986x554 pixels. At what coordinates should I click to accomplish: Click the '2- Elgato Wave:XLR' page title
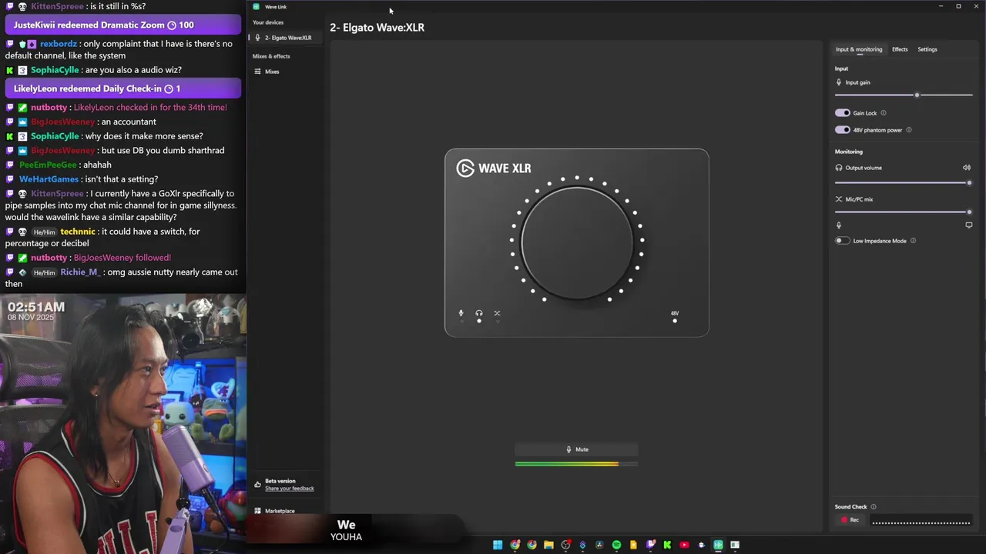377,28
